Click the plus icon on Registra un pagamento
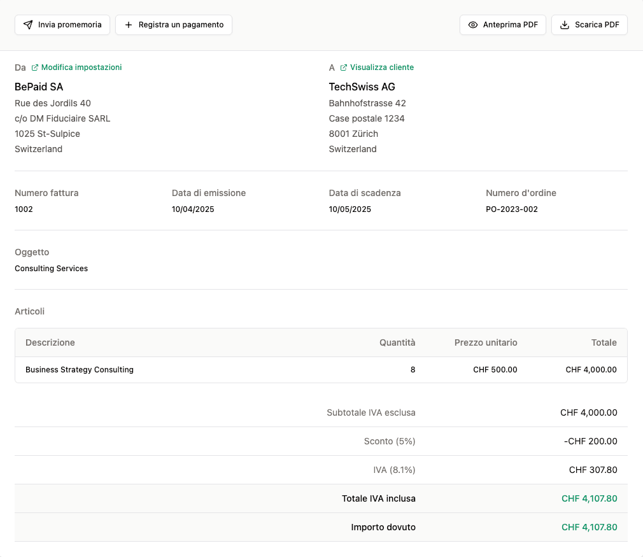The height and width of the screenshot is (557, 643). click(129, 25)
